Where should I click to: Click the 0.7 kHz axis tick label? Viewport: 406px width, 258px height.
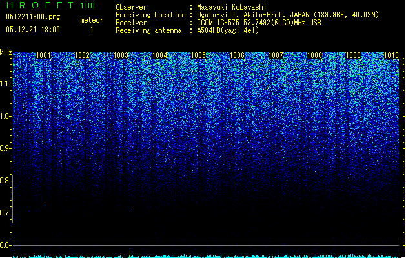5,213
